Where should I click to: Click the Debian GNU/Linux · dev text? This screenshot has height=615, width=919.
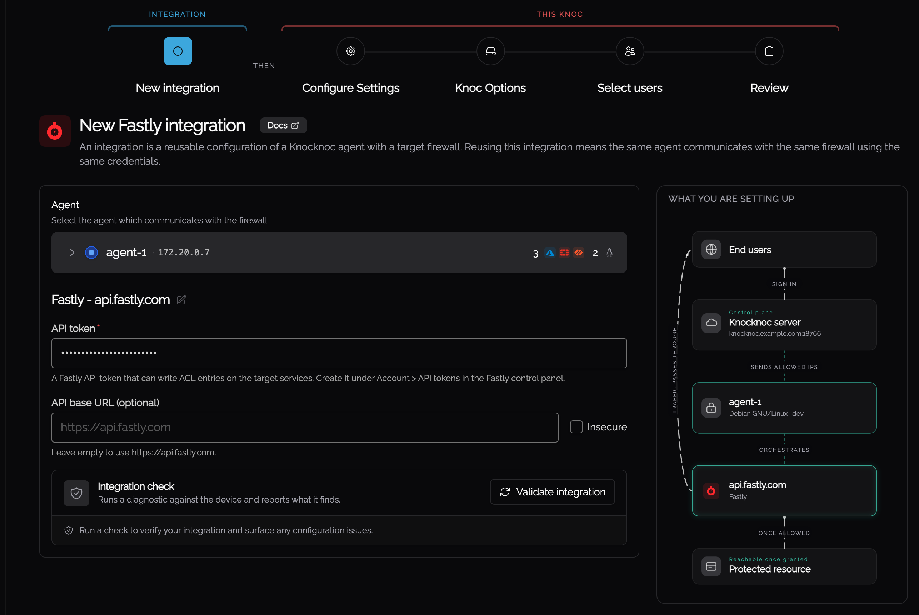click(x=766, y=414)
